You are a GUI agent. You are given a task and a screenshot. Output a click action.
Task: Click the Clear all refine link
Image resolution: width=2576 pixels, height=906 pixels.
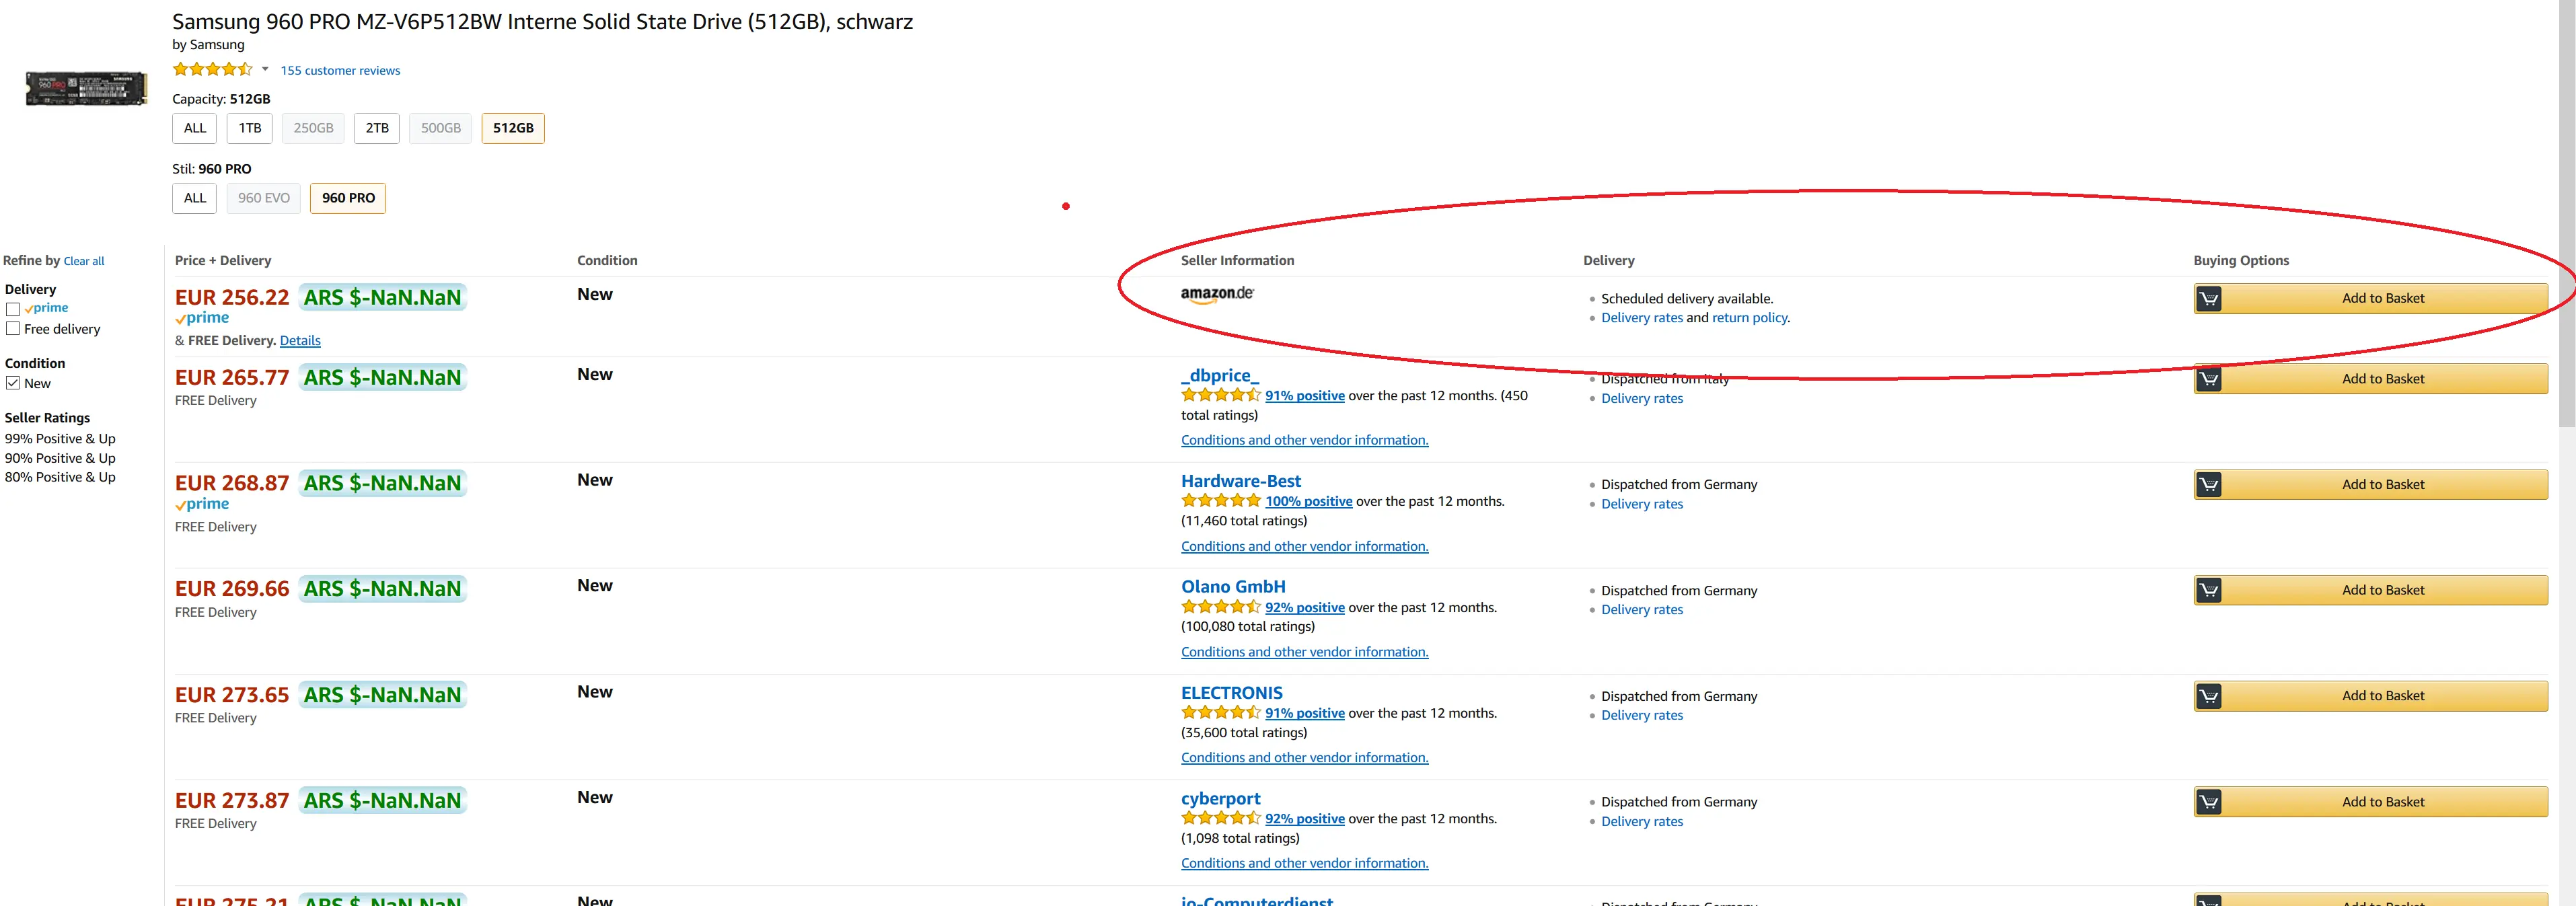84,261
